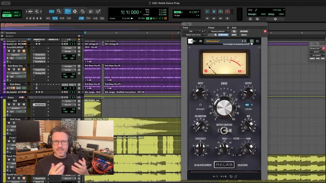
Task: Open the Relab plugin hamburger menu
Action: click(x=200, y=41)
